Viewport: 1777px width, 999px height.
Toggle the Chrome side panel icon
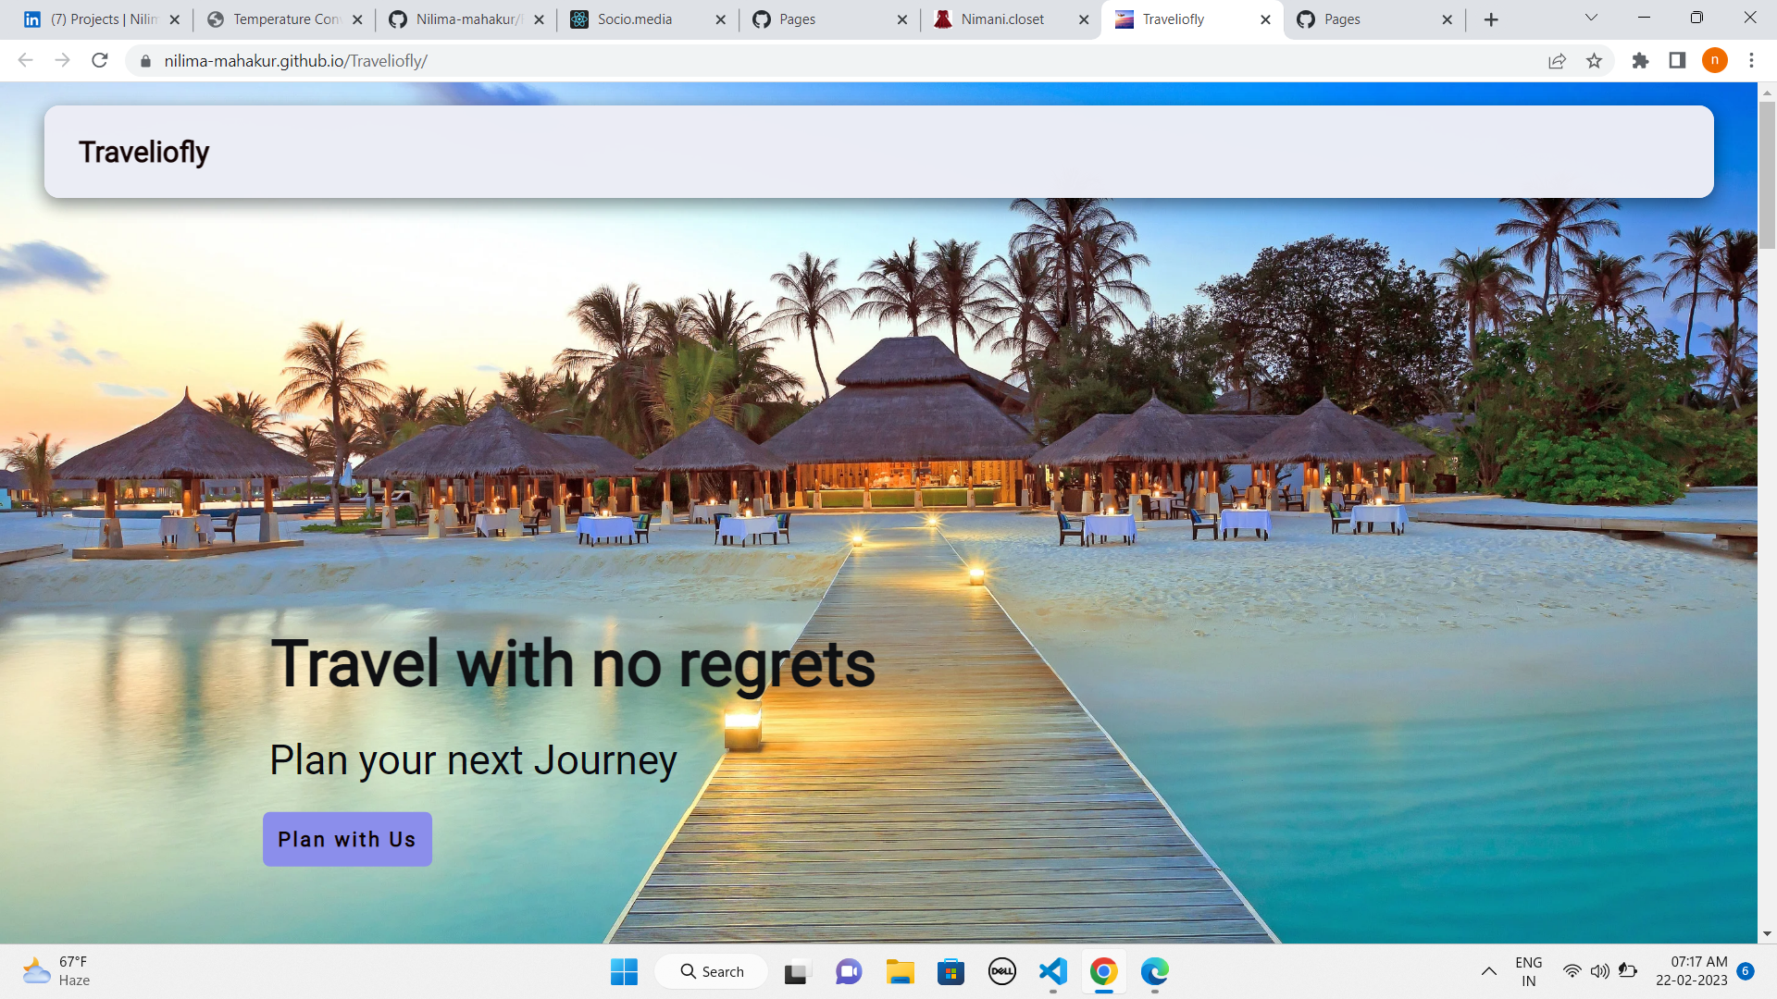(1677, 61)
